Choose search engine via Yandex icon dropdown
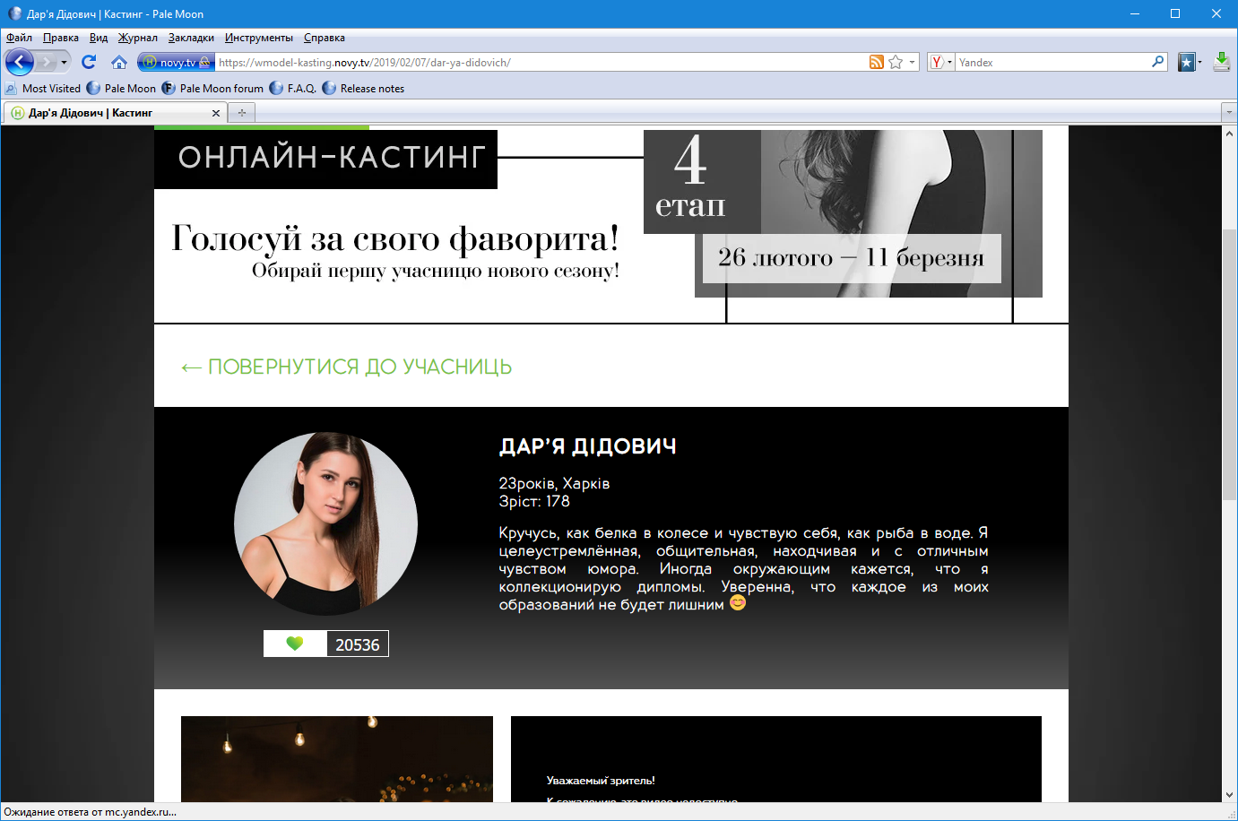1238x821 pixels. point(940,62)
